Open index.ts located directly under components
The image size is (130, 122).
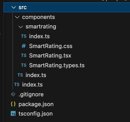point(36,75)
